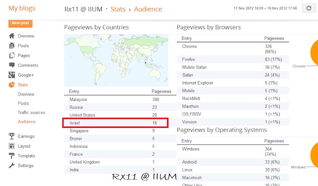The width and height of the screenshot is (318, 186).
Task: Click the Stats pie chart icon
Action: pyautogui.click(x=12, y=85)
